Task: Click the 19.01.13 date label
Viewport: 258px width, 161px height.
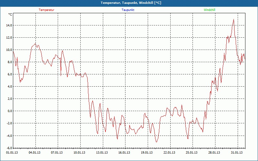Action: pyautogui.click(x=147, y=153)
